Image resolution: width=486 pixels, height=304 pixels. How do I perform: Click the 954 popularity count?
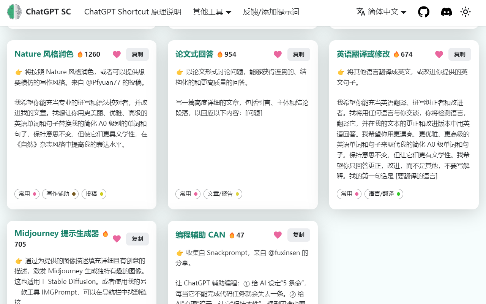click(x=230, y=54)
